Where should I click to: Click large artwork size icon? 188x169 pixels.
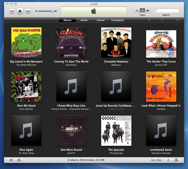[x=178, y=20]
